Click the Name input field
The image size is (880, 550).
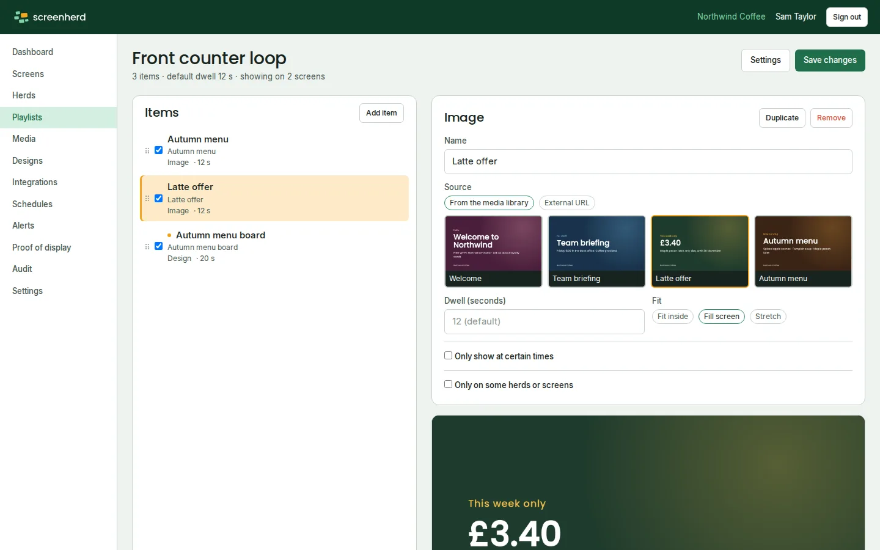click(648, 161)
